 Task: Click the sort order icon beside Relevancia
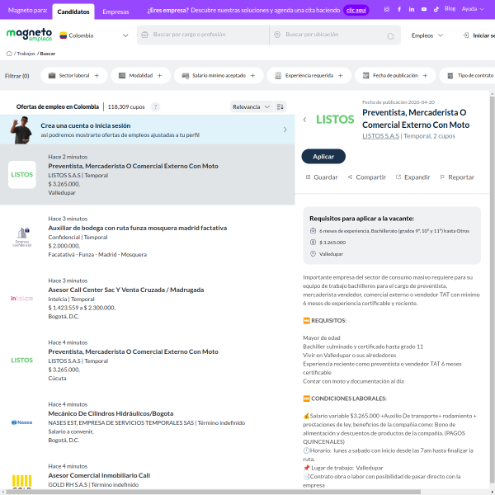(x=280, y=106)
